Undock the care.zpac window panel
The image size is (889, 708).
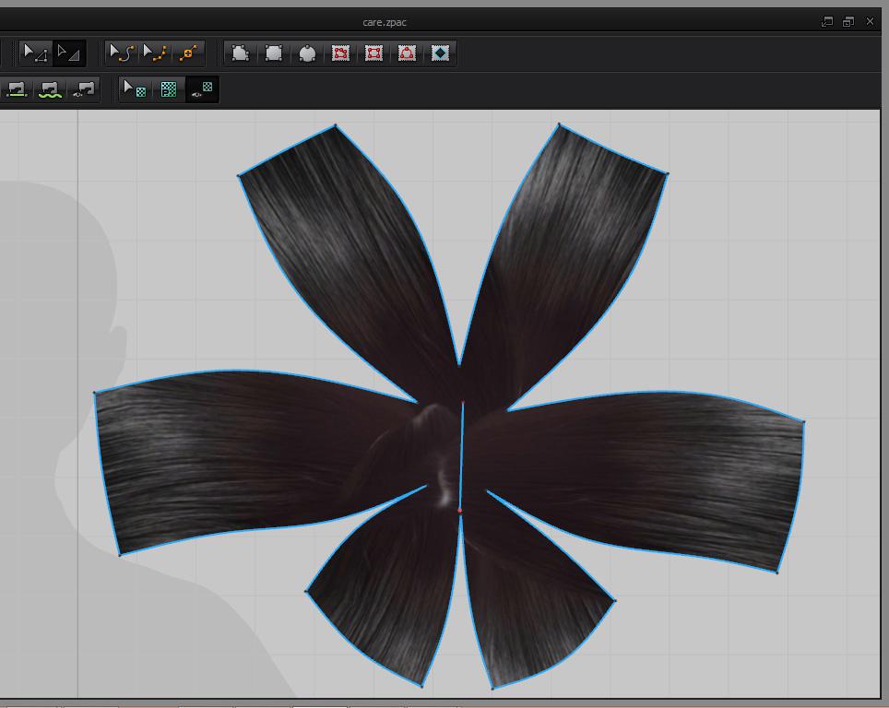tap(827, 21)
